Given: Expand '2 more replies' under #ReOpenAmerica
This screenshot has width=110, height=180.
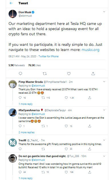Looking at the screenshot, I should point(27,132).
